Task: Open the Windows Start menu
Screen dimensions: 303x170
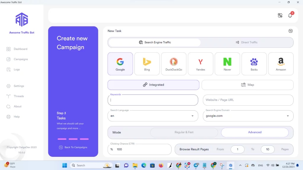Action: (x=65, y=165)
